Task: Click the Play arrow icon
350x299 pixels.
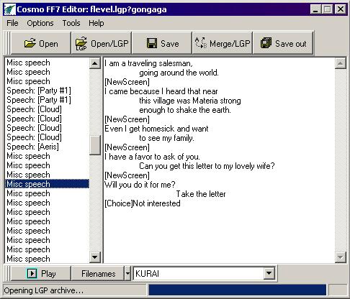Action: pyautogui.click(x=32, y=273)
